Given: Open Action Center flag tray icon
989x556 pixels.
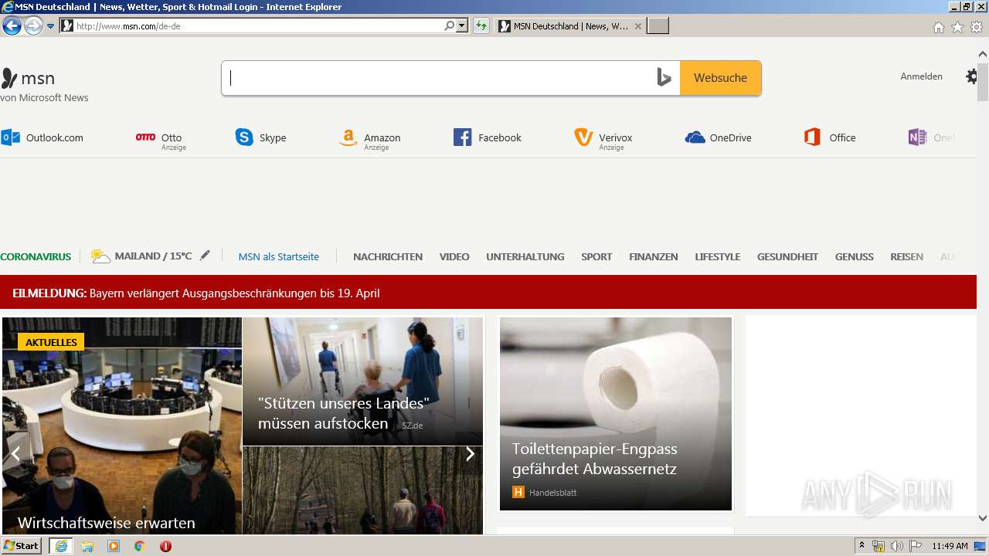Looking at the screenshot, I should (x=915, y=546).
